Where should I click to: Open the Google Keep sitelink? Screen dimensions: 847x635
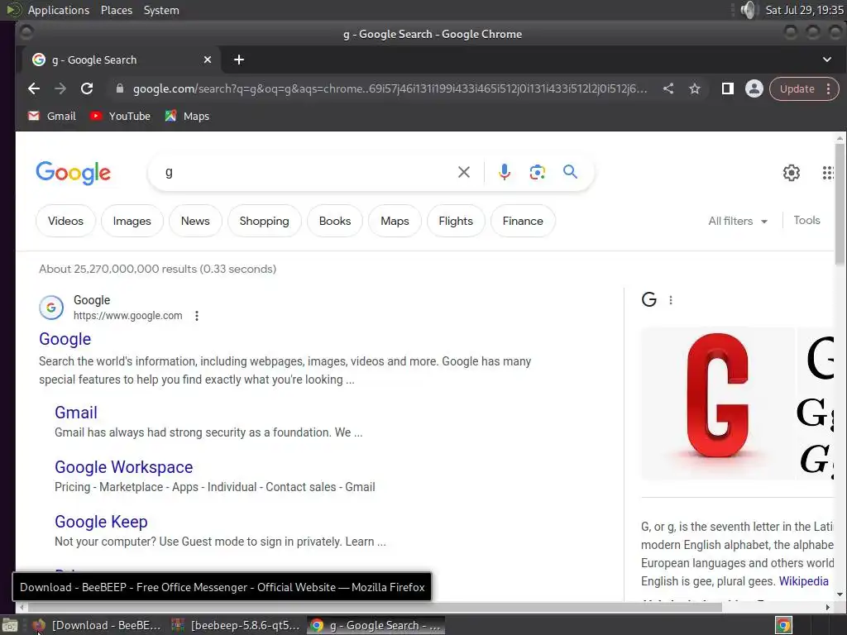pyautogui.click(x=101, y=522)
